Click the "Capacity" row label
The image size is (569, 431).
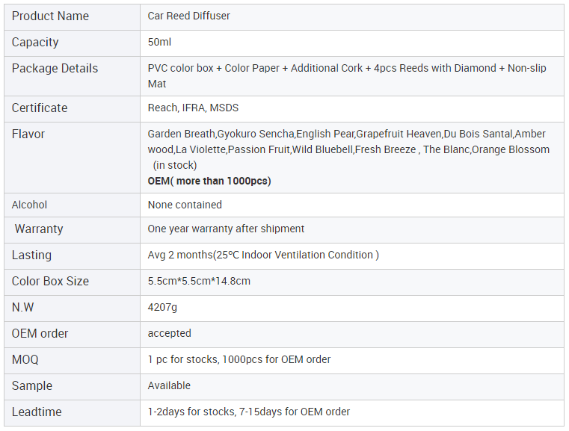click(35, 43)
